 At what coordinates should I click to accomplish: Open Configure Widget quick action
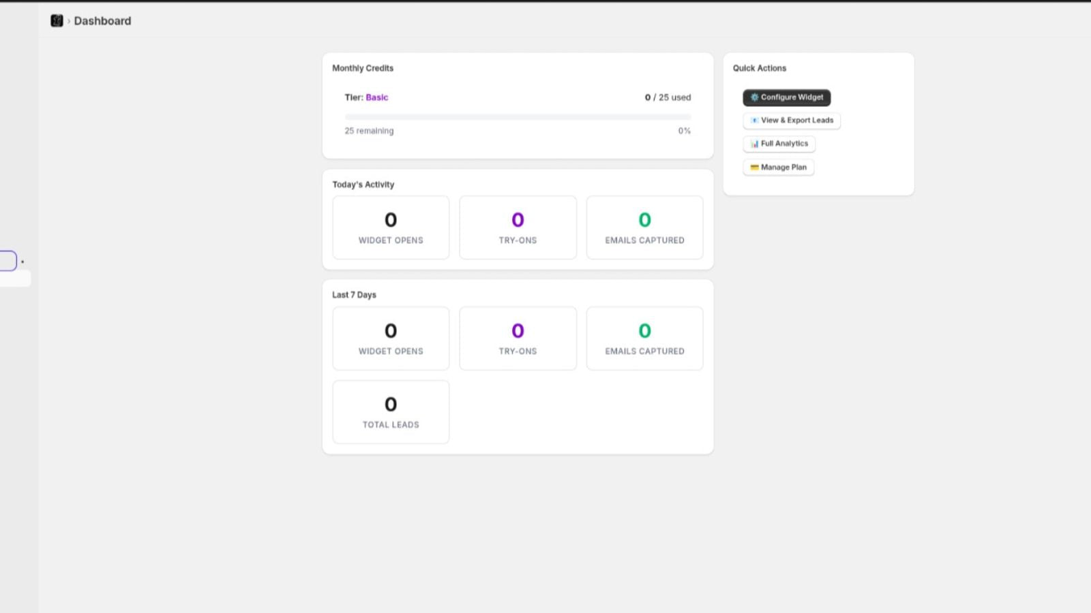tap(787, 97)
